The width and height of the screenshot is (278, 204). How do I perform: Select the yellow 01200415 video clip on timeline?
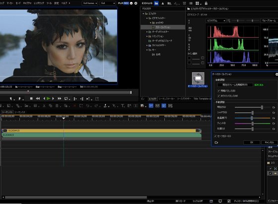(101, 131)
